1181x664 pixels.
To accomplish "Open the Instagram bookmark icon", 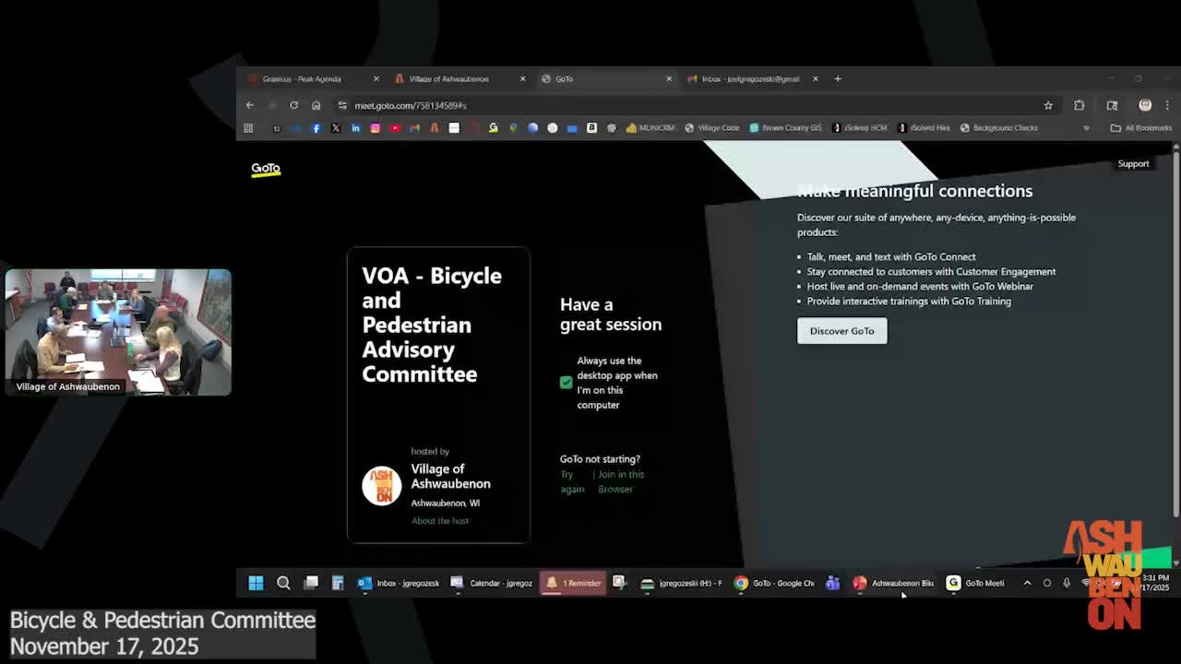I will (375, 128).
